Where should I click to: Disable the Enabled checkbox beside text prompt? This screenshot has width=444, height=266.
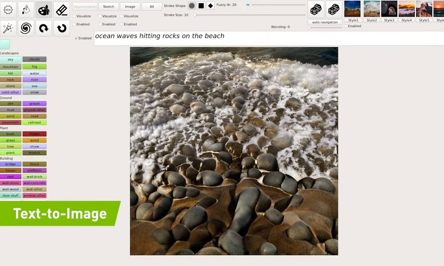point(76,38)
